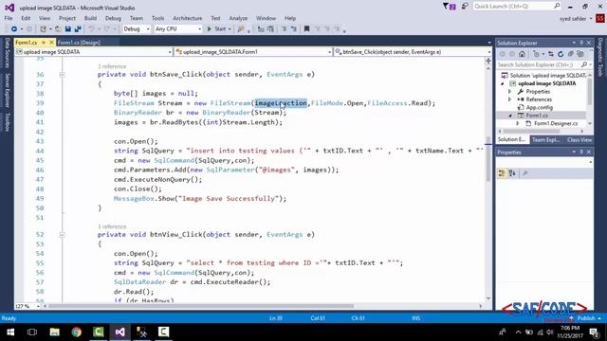
Task: Close the Form1.cs editor tab
Action: tap(51, 42)
